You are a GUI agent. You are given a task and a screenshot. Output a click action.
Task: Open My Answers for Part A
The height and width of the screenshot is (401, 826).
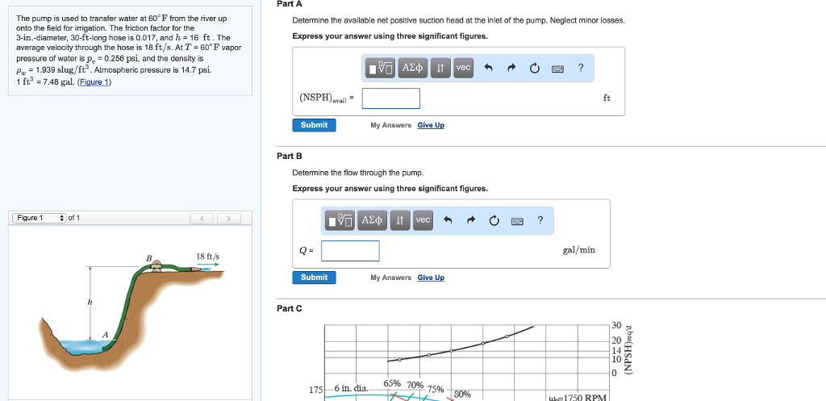coord(390,125)
